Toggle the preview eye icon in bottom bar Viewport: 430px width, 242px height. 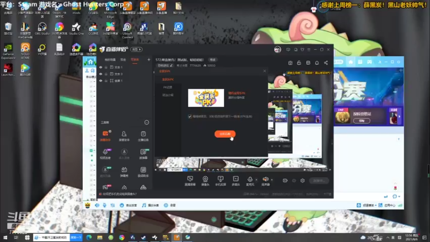294,181
